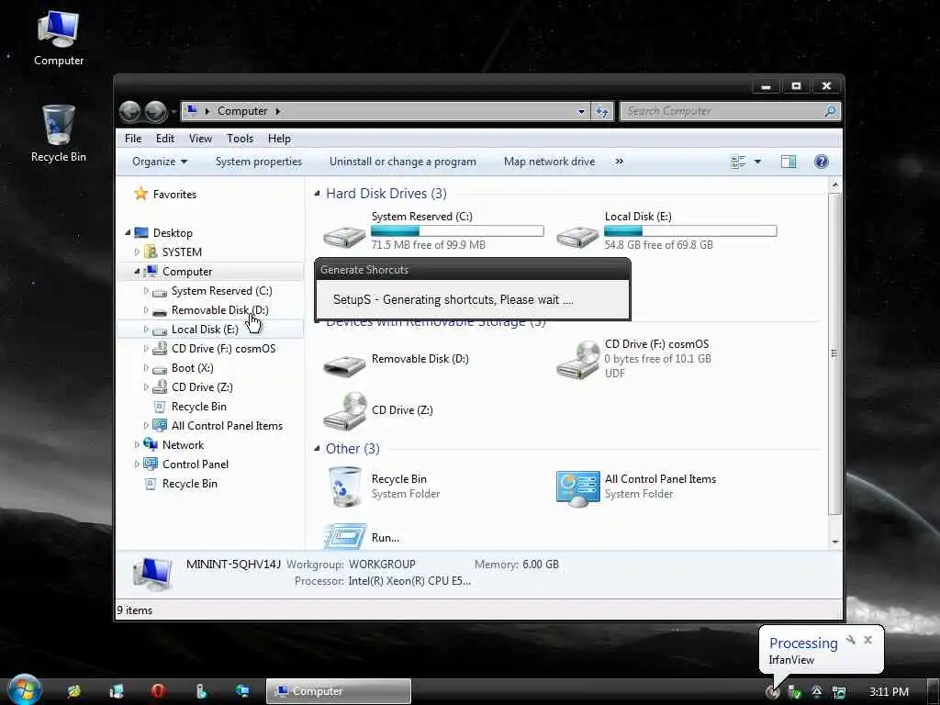Collapse the Hard Disk Drives group
This screenshot has height=705, width=940.
[x=317, y=193]
